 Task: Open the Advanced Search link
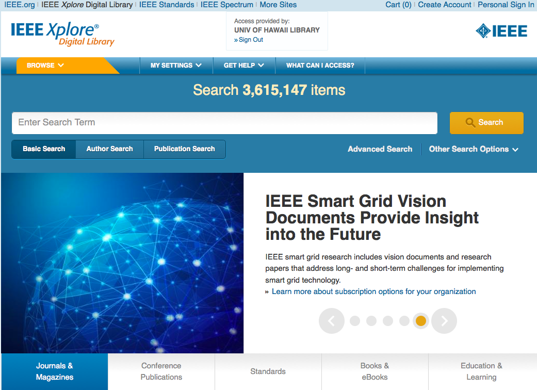point(380,149)
